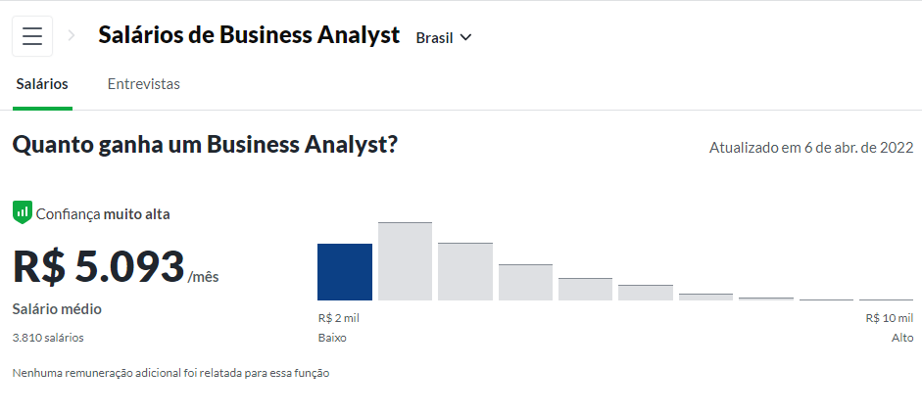The width and height of the screenshot is (922, 414).
Task: Click the fourth bar in salary histogram
Action: tap(525, 282)
